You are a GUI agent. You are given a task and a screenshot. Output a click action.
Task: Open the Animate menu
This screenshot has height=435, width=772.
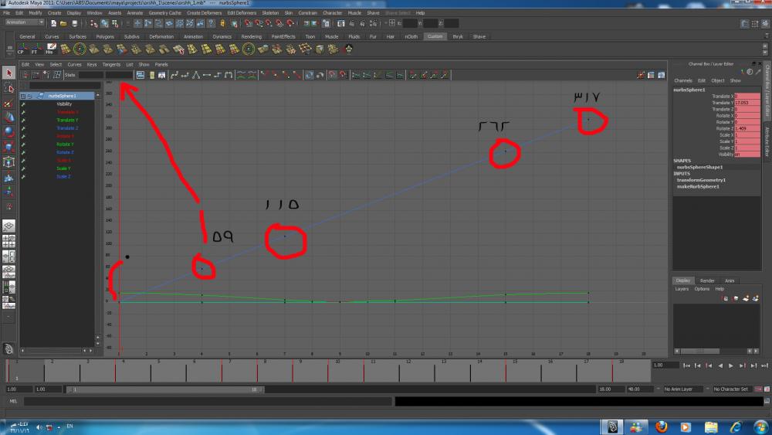click(x=135, y=13)
